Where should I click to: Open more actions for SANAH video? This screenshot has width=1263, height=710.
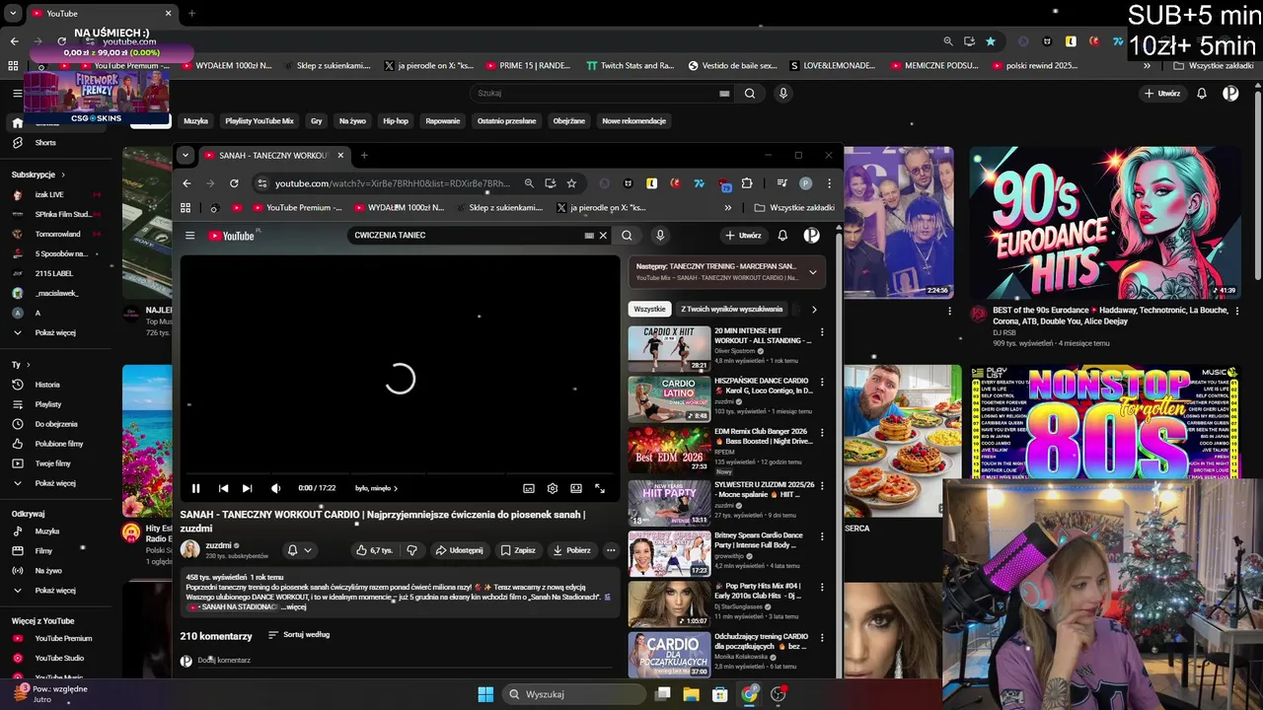click(611, 550)
